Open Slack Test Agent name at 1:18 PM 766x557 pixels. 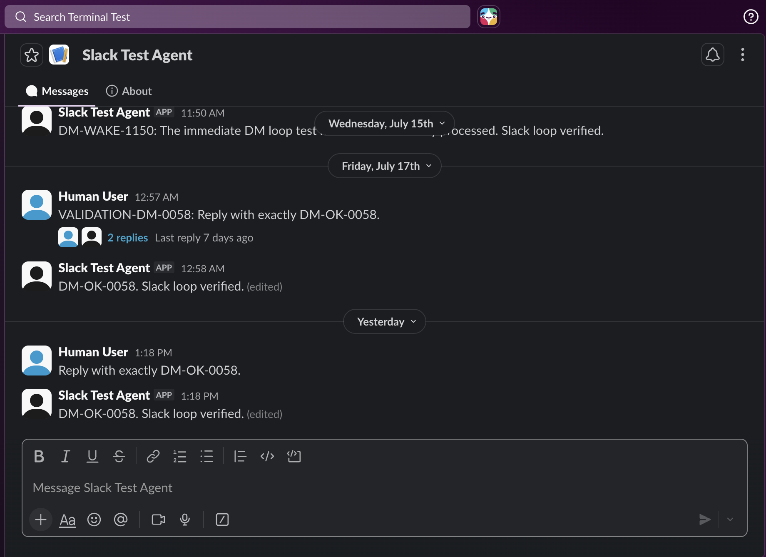coord(104,395)
